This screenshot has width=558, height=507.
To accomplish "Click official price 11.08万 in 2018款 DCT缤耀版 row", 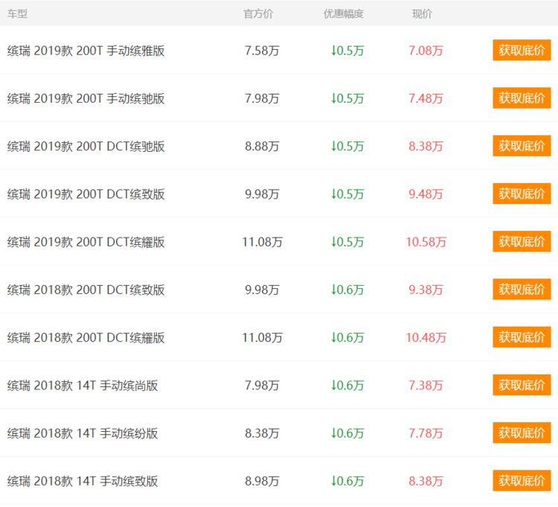I will point(263,337).
